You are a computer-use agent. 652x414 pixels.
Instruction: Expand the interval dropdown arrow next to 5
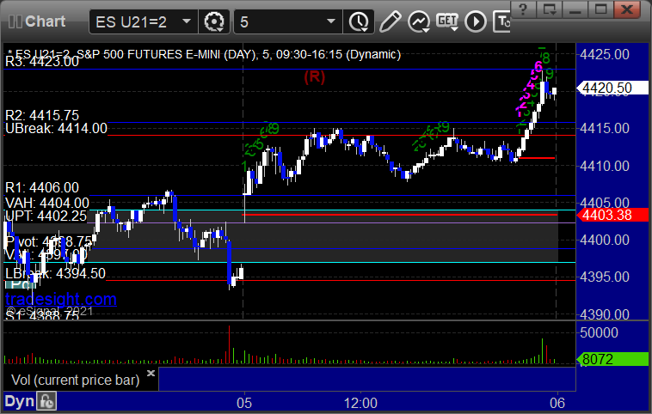click(331, 21)
